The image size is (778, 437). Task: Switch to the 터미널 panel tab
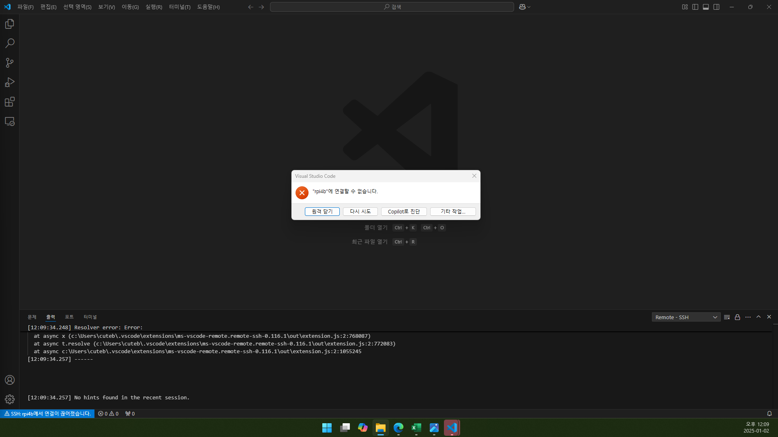tap(90, 317)
